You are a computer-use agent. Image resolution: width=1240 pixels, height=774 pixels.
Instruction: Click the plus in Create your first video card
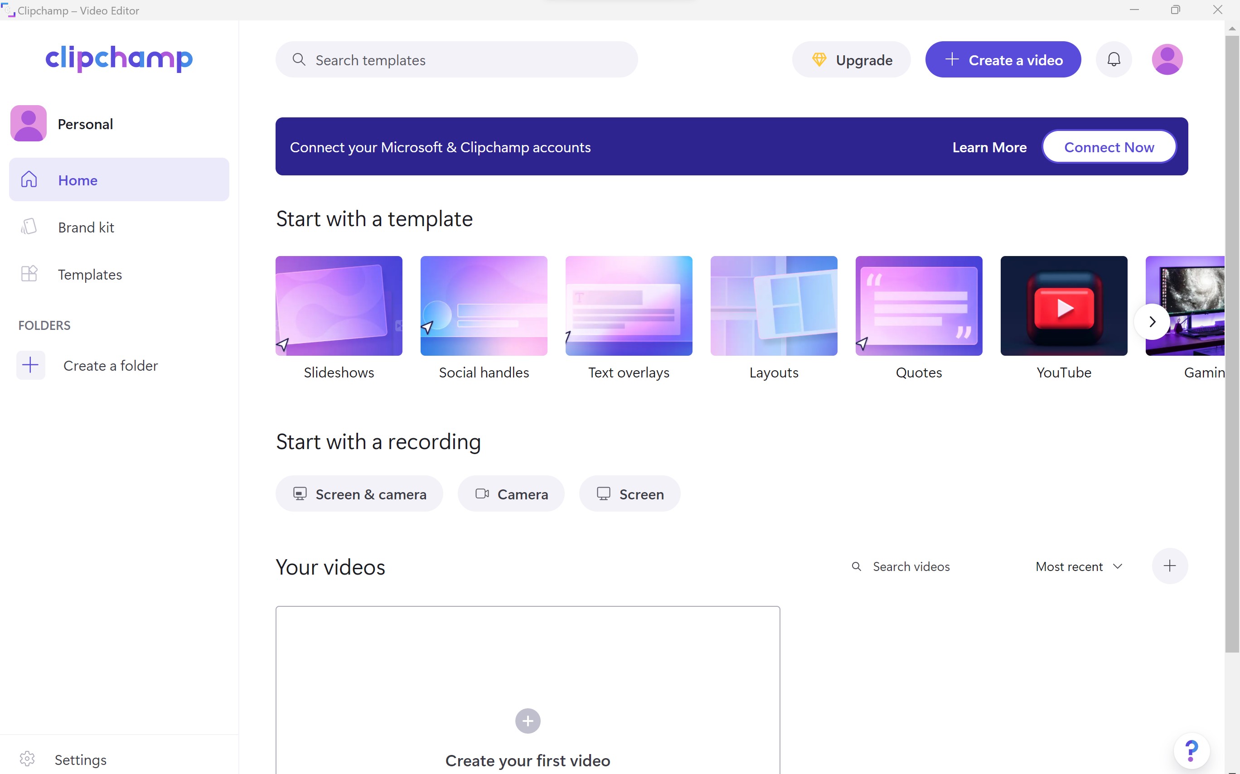528,721
